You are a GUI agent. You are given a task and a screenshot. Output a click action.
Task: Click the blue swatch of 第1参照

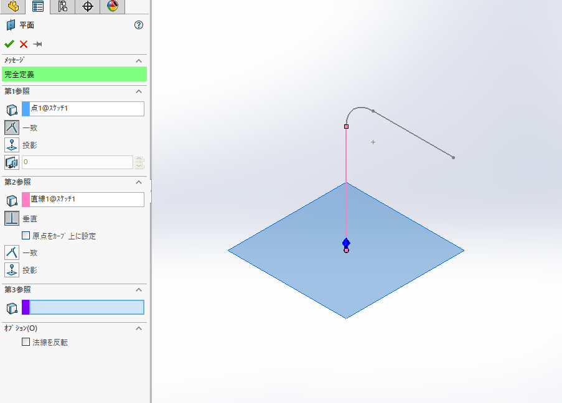pyautogui.click(x=26, y=109)
